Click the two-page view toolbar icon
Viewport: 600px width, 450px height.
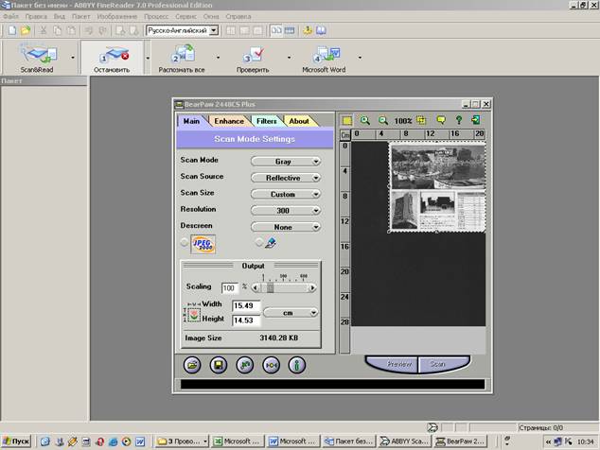click(x=276, y=30)
